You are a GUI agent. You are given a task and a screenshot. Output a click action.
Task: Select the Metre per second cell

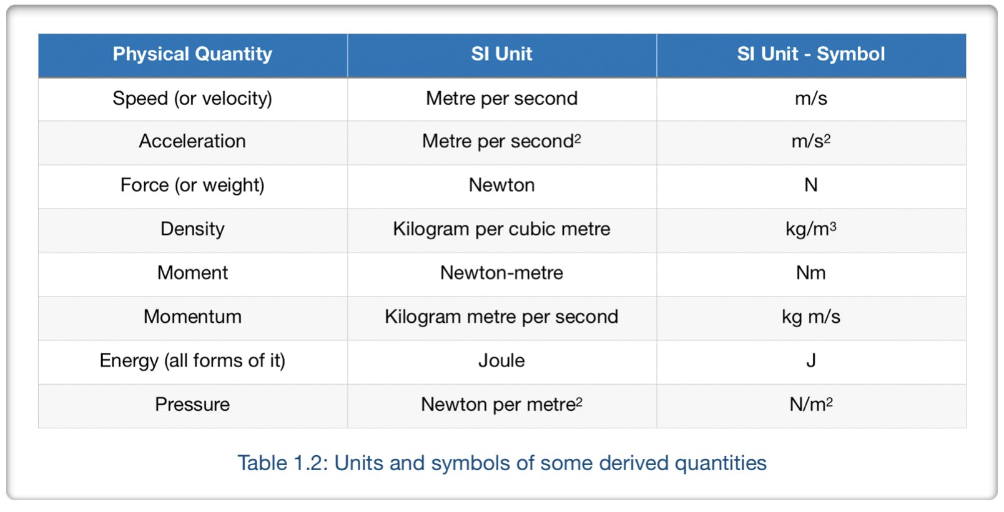pyautogui.click(x=501, y=99)
